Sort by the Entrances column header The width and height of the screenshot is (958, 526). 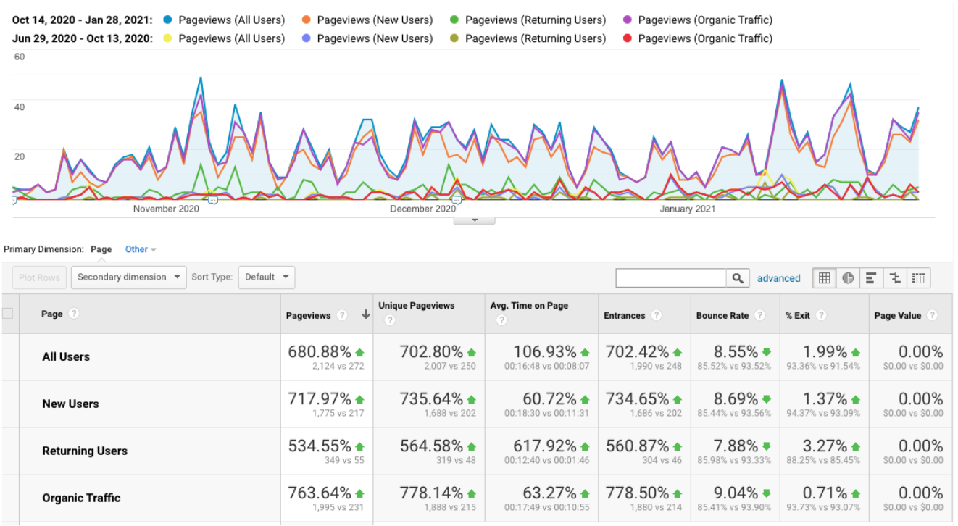624,316
